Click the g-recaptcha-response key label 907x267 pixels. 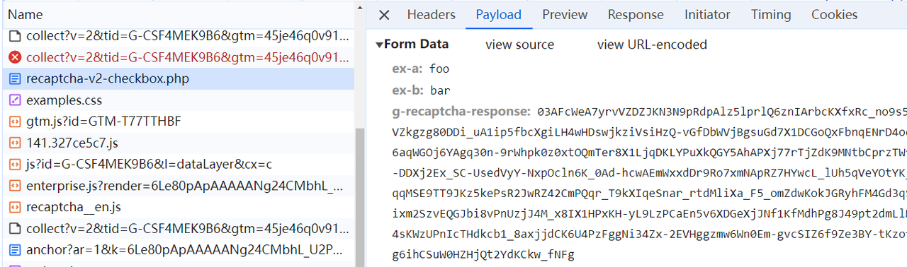461,112
